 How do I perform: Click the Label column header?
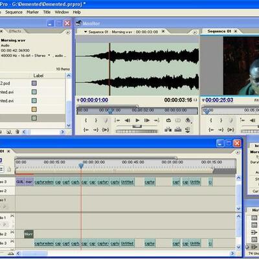[x=38, y=76]
